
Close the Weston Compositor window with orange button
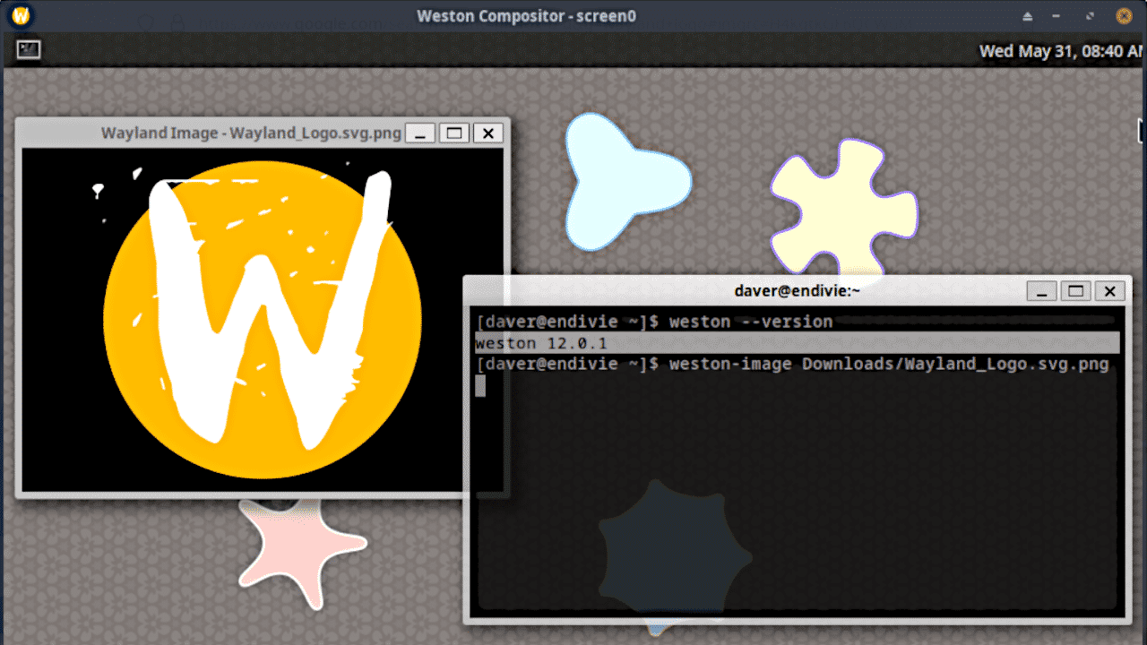coord(1124,16)
